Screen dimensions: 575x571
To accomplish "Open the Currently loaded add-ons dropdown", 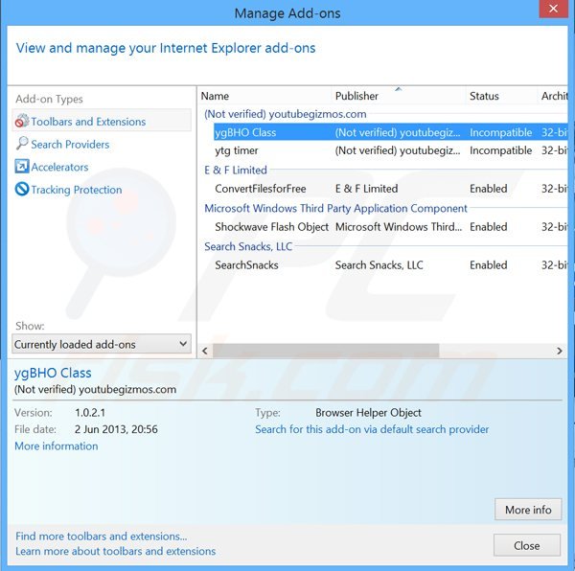I will coord(102,344).
